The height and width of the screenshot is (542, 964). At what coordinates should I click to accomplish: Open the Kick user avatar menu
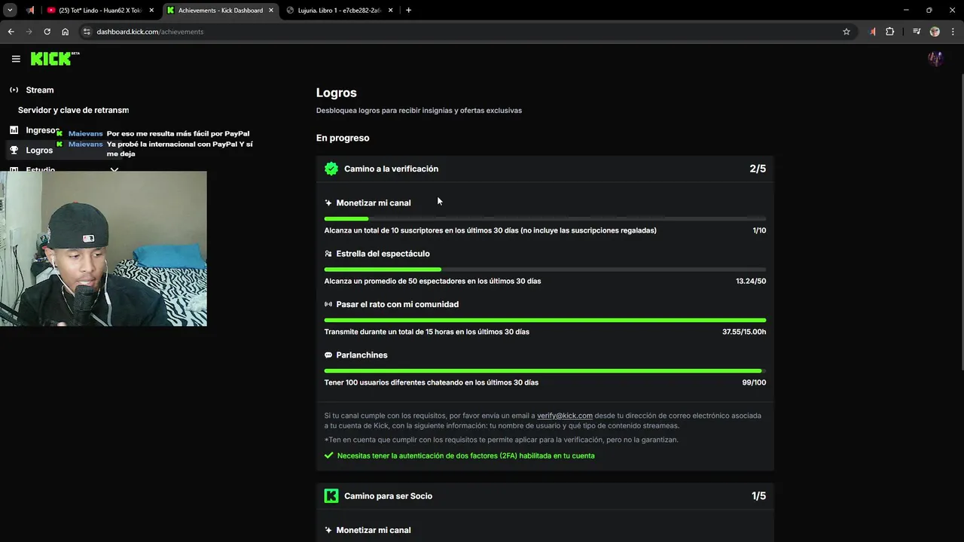pyautogui.click(x=935, y=59)
